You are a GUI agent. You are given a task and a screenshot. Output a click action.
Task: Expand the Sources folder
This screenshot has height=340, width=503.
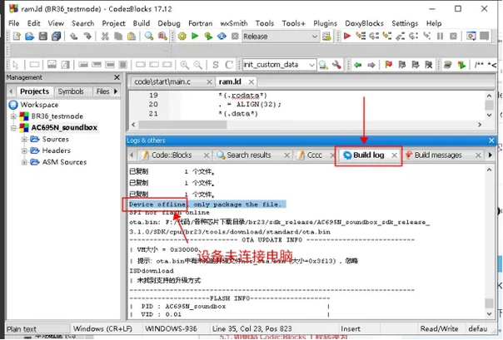(x=24, y=140)
